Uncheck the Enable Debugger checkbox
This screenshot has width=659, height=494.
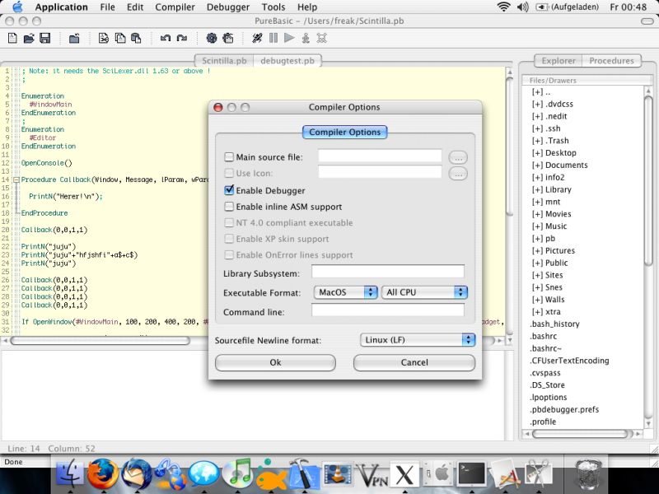229,190
